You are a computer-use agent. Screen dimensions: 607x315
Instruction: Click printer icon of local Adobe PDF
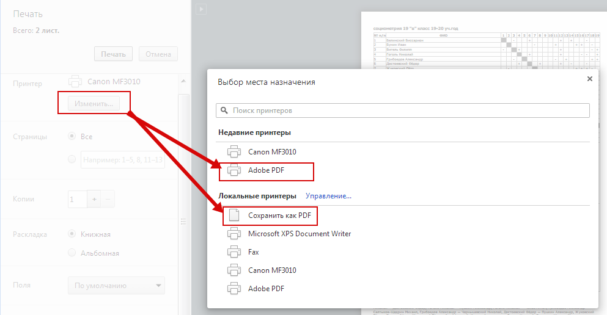pyautogui.click(x=234, y=288)
